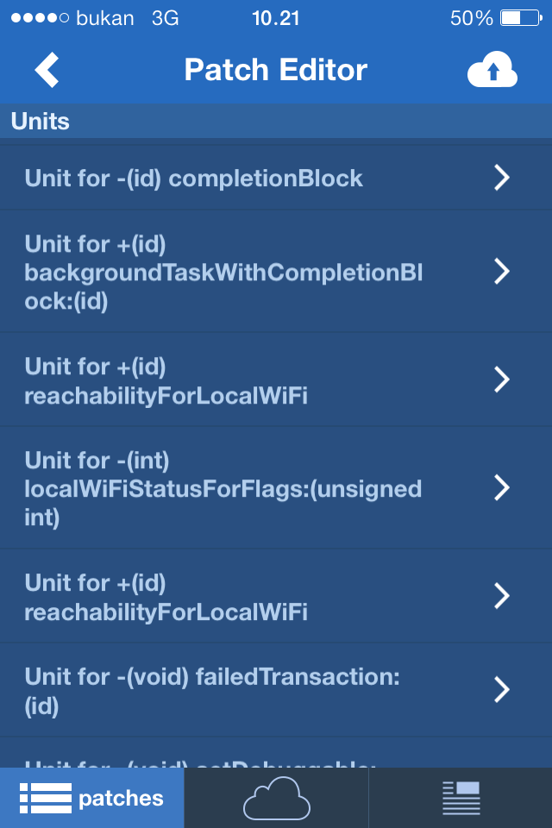This screenshot has width=552, height=828.
Task: Open the news list tab icon
Action: coord(461,798)
